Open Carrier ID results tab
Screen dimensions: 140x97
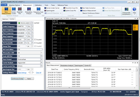[87, 65]
